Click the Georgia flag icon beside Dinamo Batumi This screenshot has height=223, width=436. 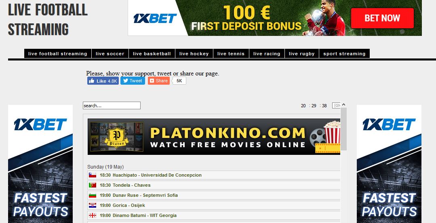pyautogui.click(x=92, y=215)
